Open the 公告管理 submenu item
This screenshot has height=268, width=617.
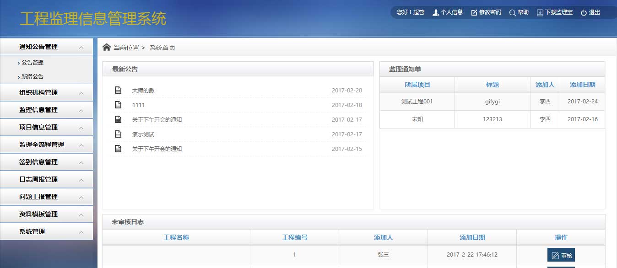[x=32, y=63]
